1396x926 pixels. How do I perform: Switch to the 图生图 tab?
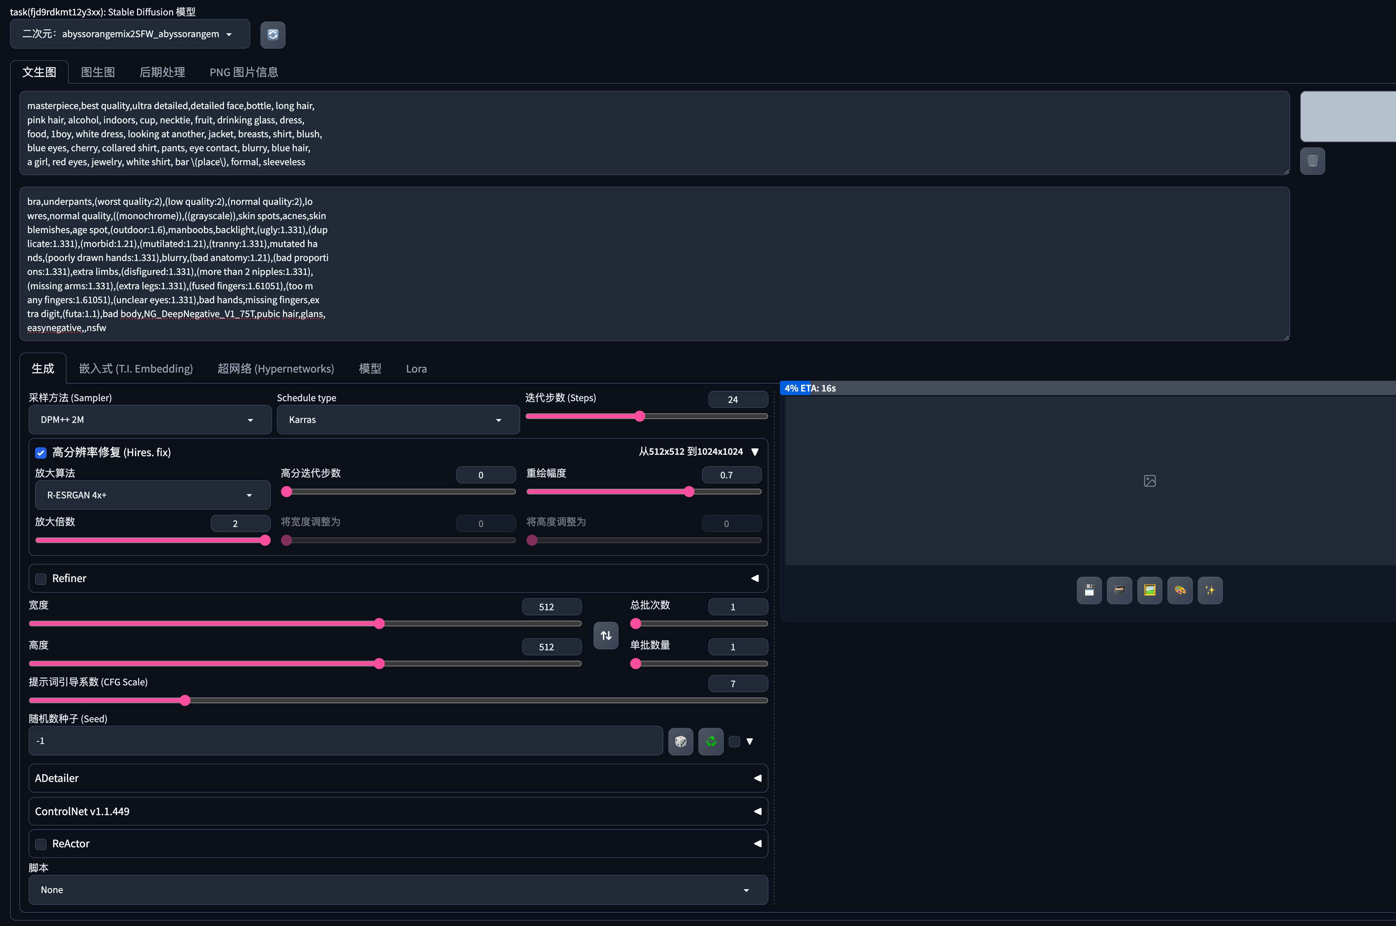(97, 72)
